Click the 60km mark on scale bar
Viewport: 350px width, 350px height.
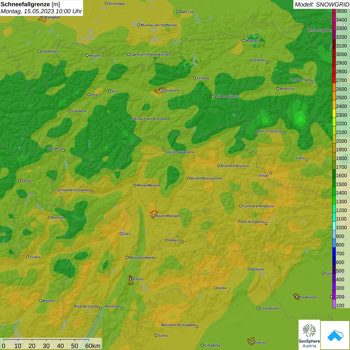92,346
